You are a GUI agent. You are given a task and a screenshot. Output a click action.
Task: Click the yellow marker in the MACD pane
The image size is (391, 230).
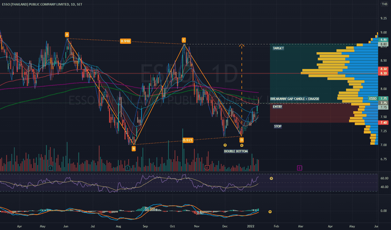pos(270,212)
